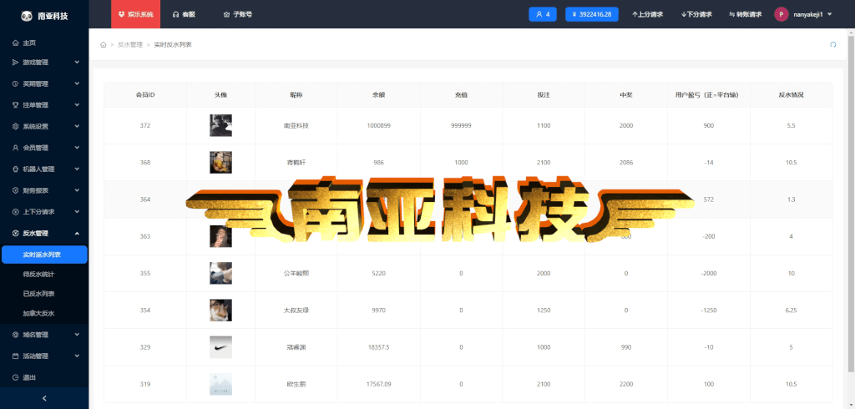Click balance value 17567.09

[378, 385]
